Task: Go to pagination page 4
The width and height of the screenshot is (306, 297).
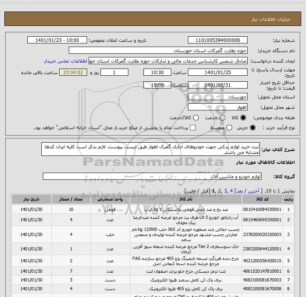Action: (231, 191)
